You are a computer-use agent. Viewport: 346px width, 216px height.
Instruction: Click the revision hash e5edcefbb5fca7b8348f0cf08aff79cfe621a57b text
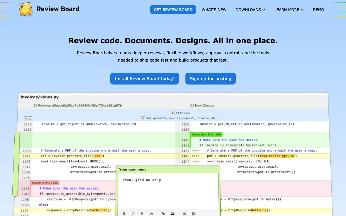pyautogui.click(x=87, y=106)
